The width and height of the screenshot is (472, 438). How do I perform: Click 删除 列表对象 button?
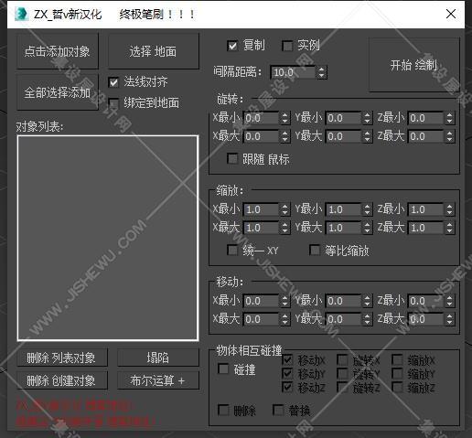pos(62,358)
